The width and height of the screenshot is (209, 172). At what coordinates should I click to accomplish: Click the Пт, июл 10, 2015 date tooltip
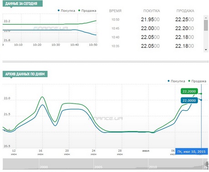tap(191, 152)
